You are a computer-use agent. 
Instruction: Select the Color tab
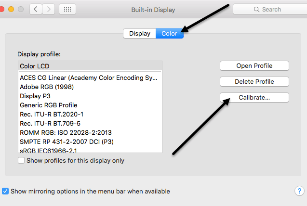click(x=169, y=34)
